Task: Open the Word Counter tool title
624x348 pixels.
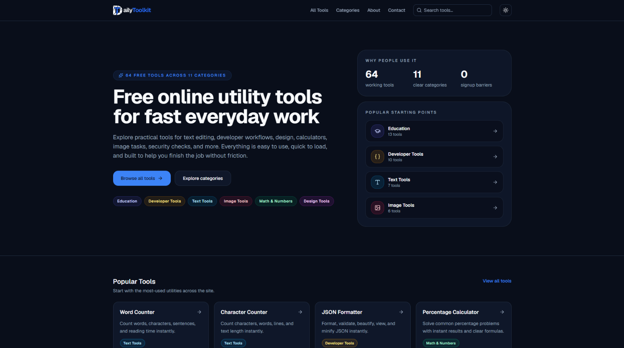Action: [137, 312]
